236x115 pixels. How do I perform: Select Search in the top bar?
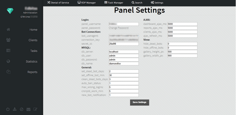click(137, 3)
